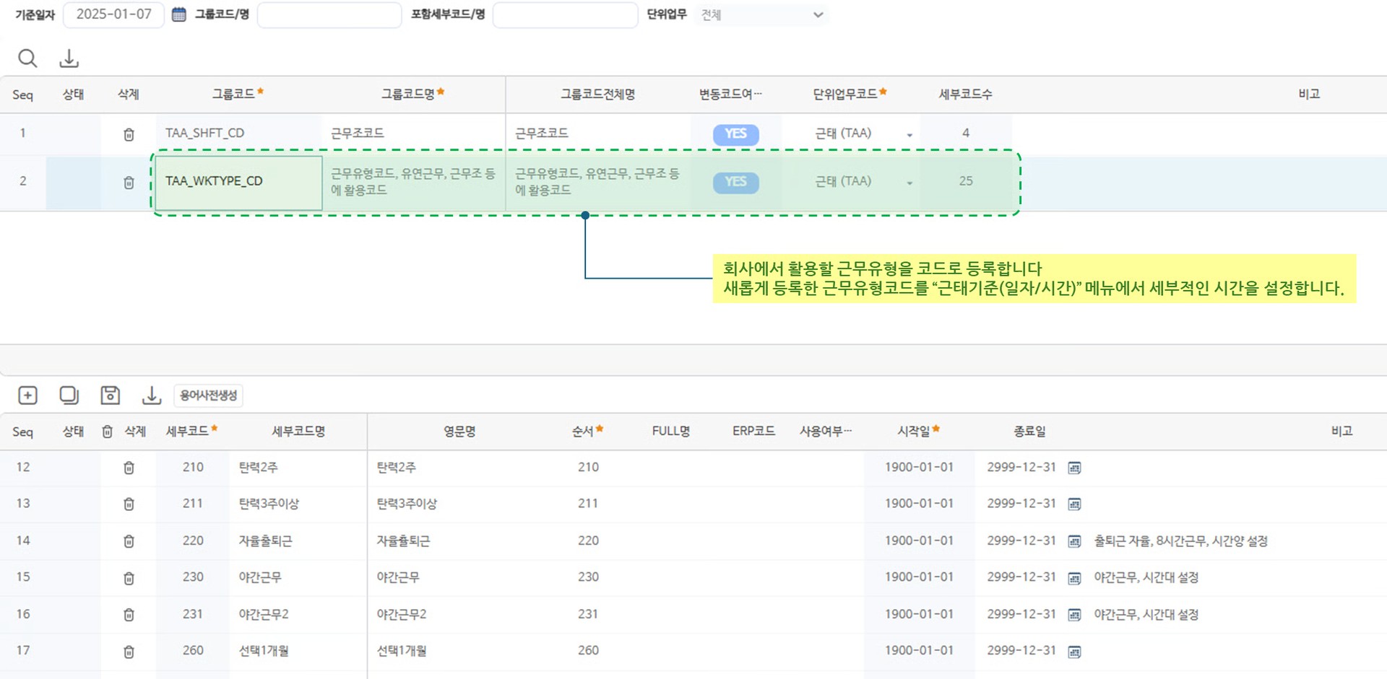Image resolution: width=1387 pixels, height=679 pixels.
Task: Click trash icon for code 230 row
Action: coord(129,578)
